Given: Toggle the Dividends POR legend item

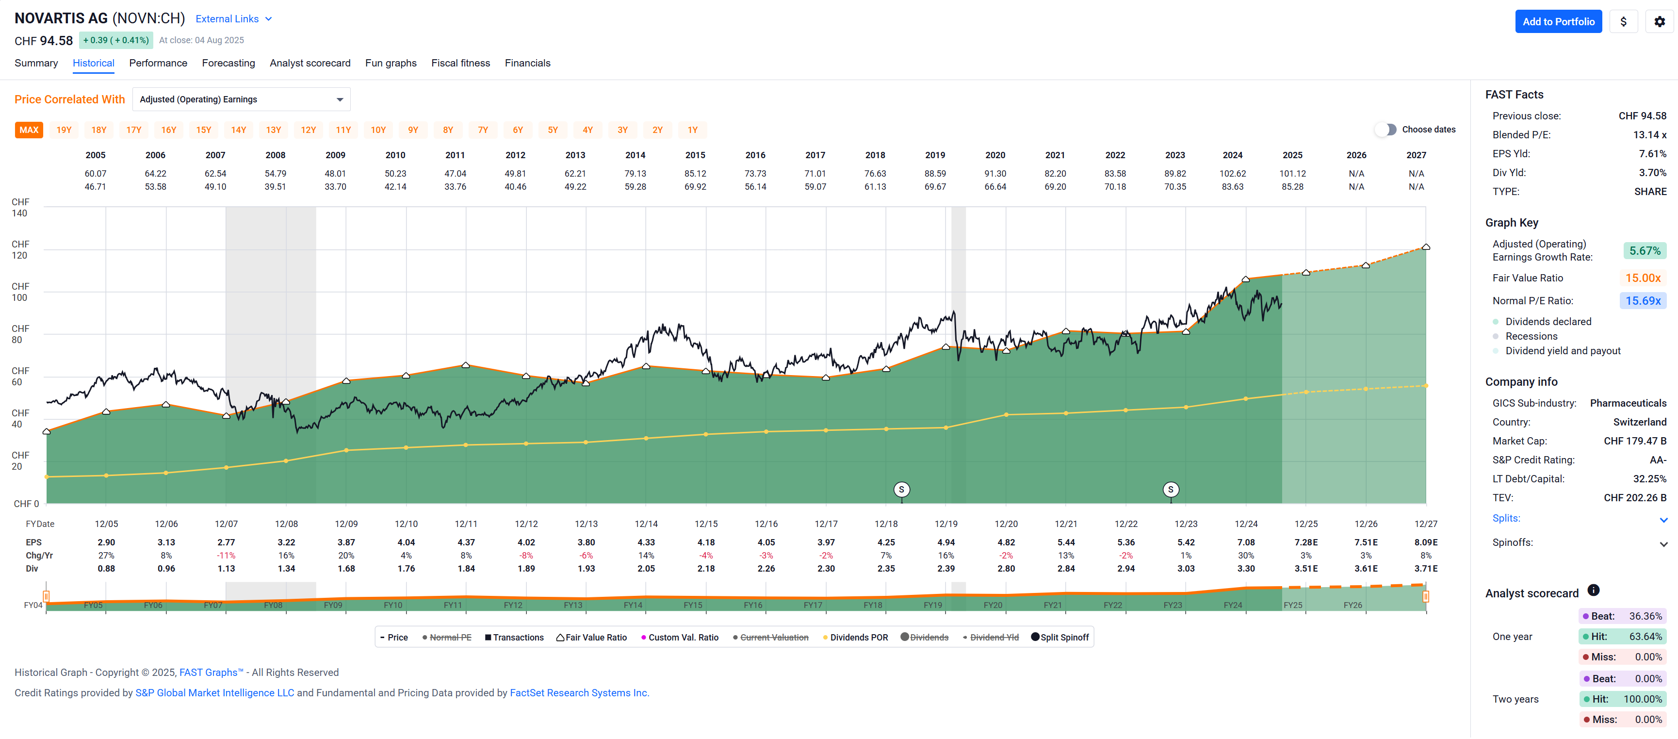Looking at the screenshot, I should [855, 637].
